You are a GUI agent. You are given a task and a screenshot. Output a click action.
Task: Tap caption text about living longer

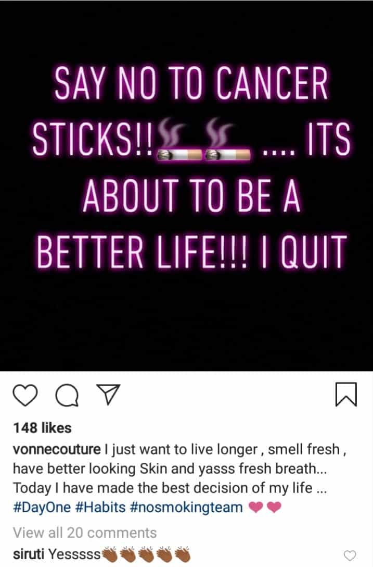(181, 469)
